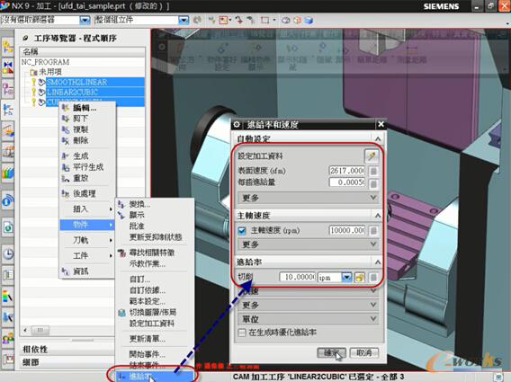Select the SMOOTH2LINEAR operation
Screen dimensions: 511x382
pos(76,82)
